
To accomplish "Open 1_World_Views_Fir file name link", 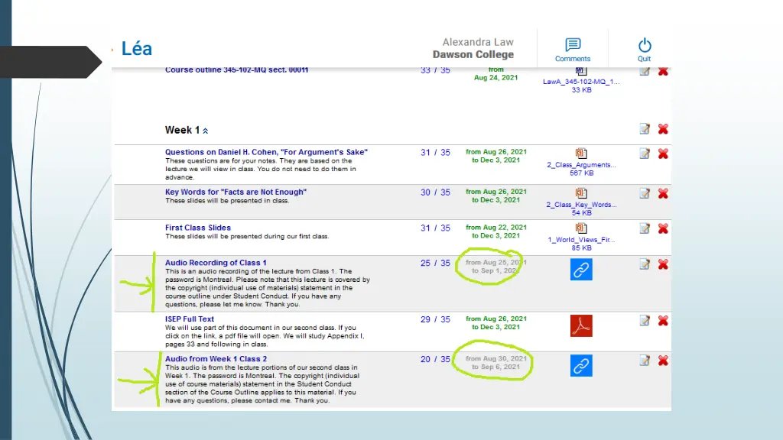I will tap(581, 240).
